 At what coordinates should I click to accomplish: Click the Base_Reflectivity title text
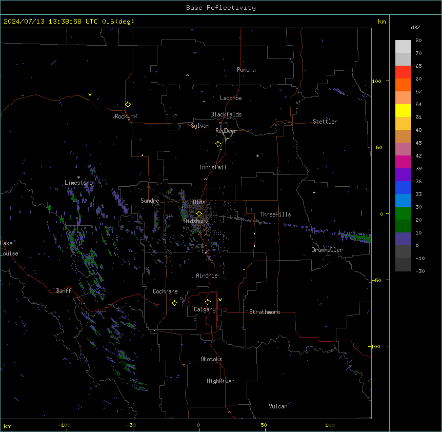point(221,8)
